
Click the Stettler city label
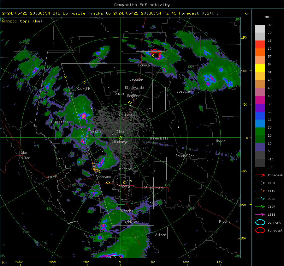[184, 91]
